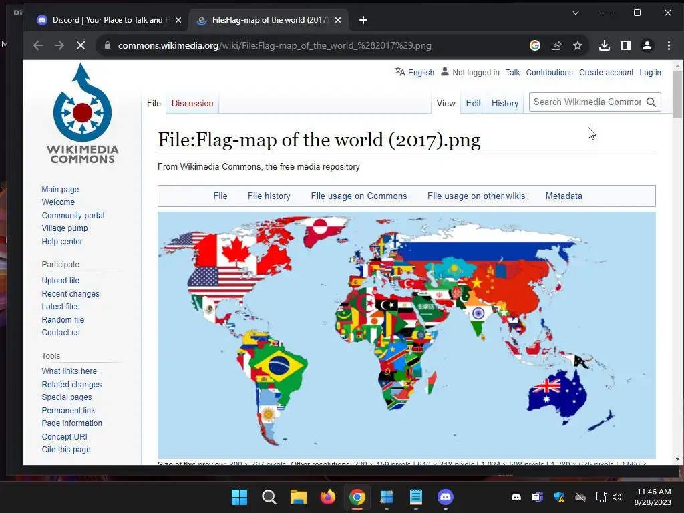The height and width of the screenshot is (513, 684).
Task: Select the View tab
Action: pyautogui.click(x=446, y=103)
